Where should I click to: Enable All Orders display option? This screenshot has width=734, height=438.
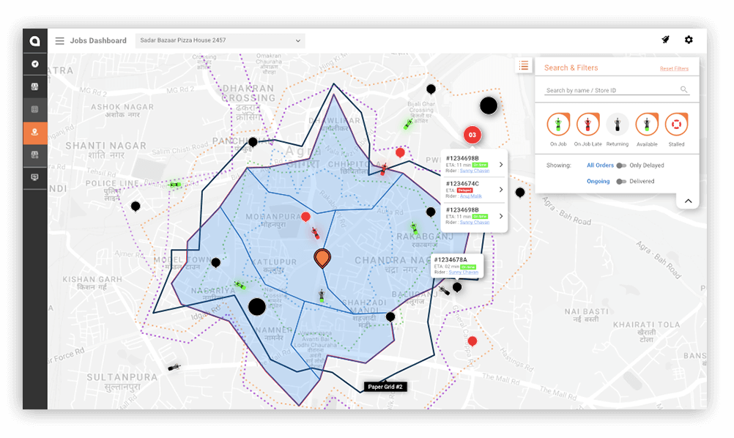click(600, 165)
